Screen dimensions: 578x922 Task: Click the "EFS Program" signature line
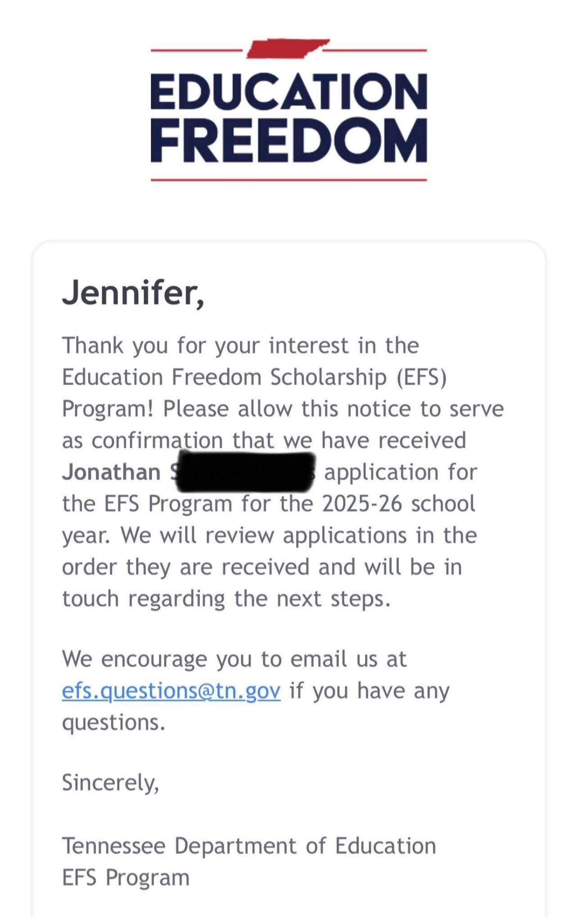click(x=126, y=877)
